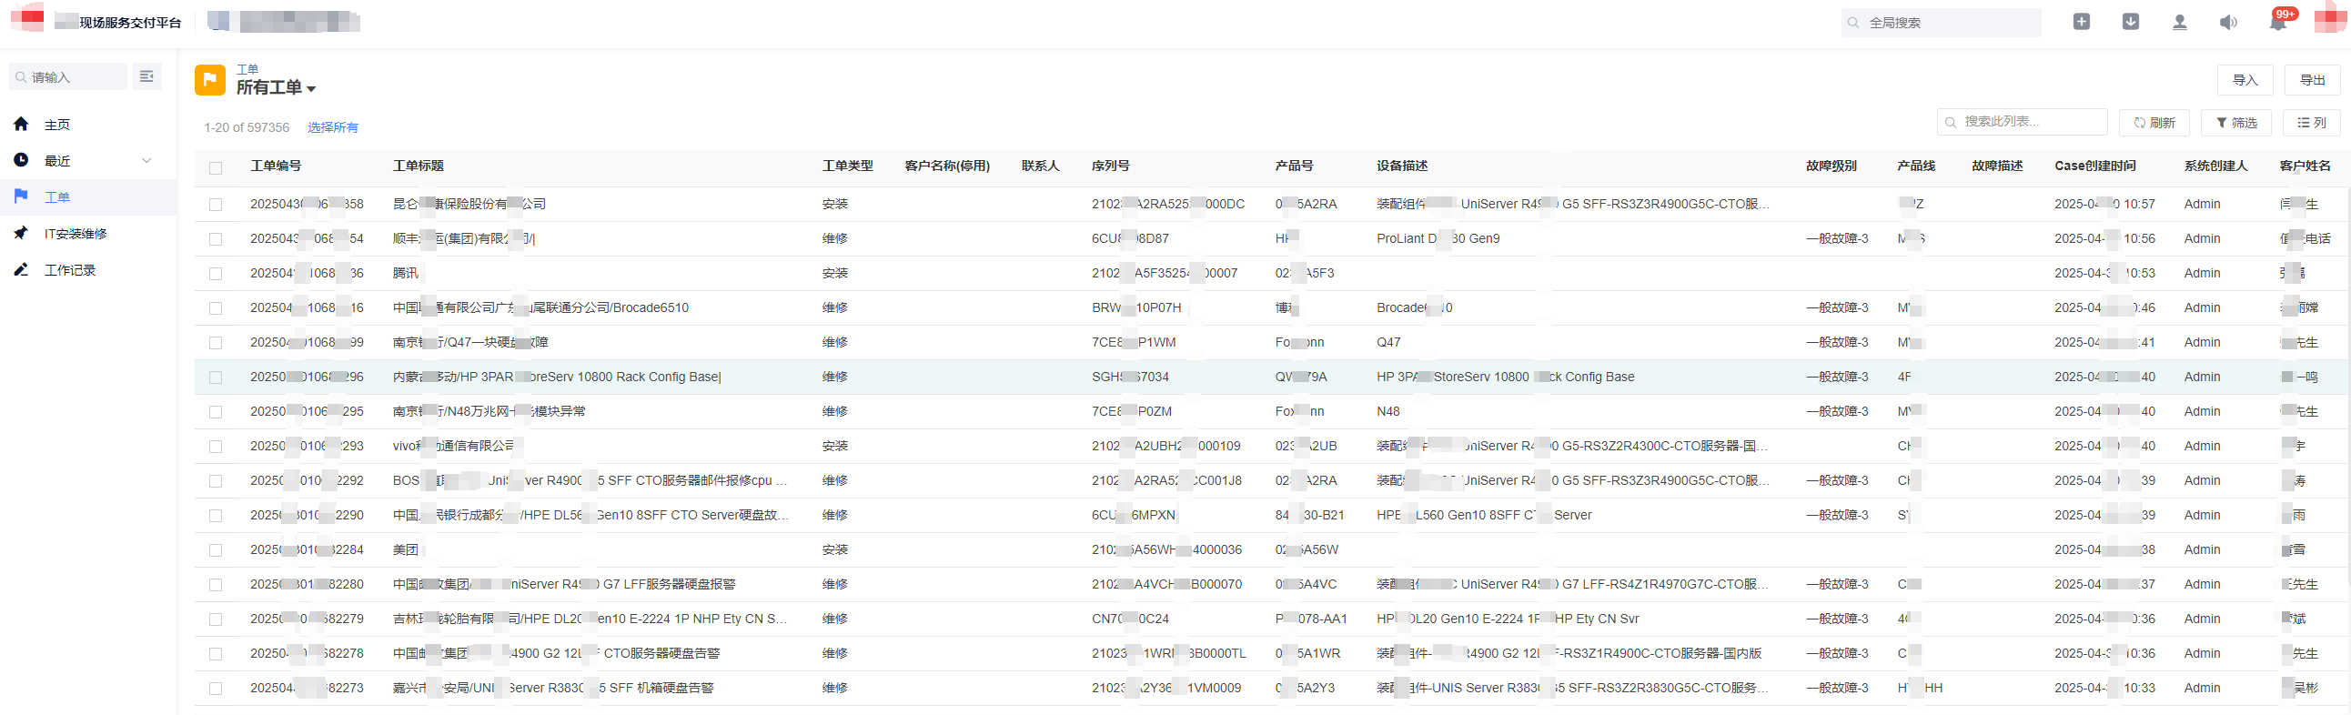Click device description ProLiant Gen9 cell
2351x715 pixels.
click(1438, 239)
